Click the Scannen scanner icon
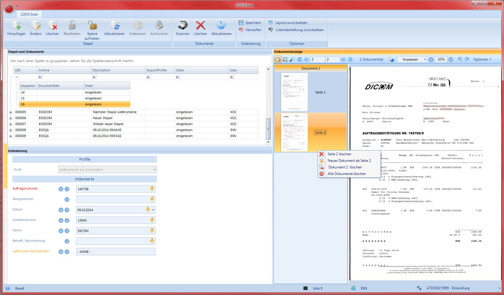The height and width of the screenshot is (295, 504). pos(182,26)
